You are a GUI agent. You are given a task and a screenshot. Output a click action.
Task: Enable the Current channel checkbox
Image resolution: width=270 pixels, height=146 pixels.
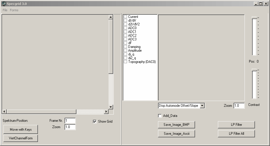coord(125,17)
